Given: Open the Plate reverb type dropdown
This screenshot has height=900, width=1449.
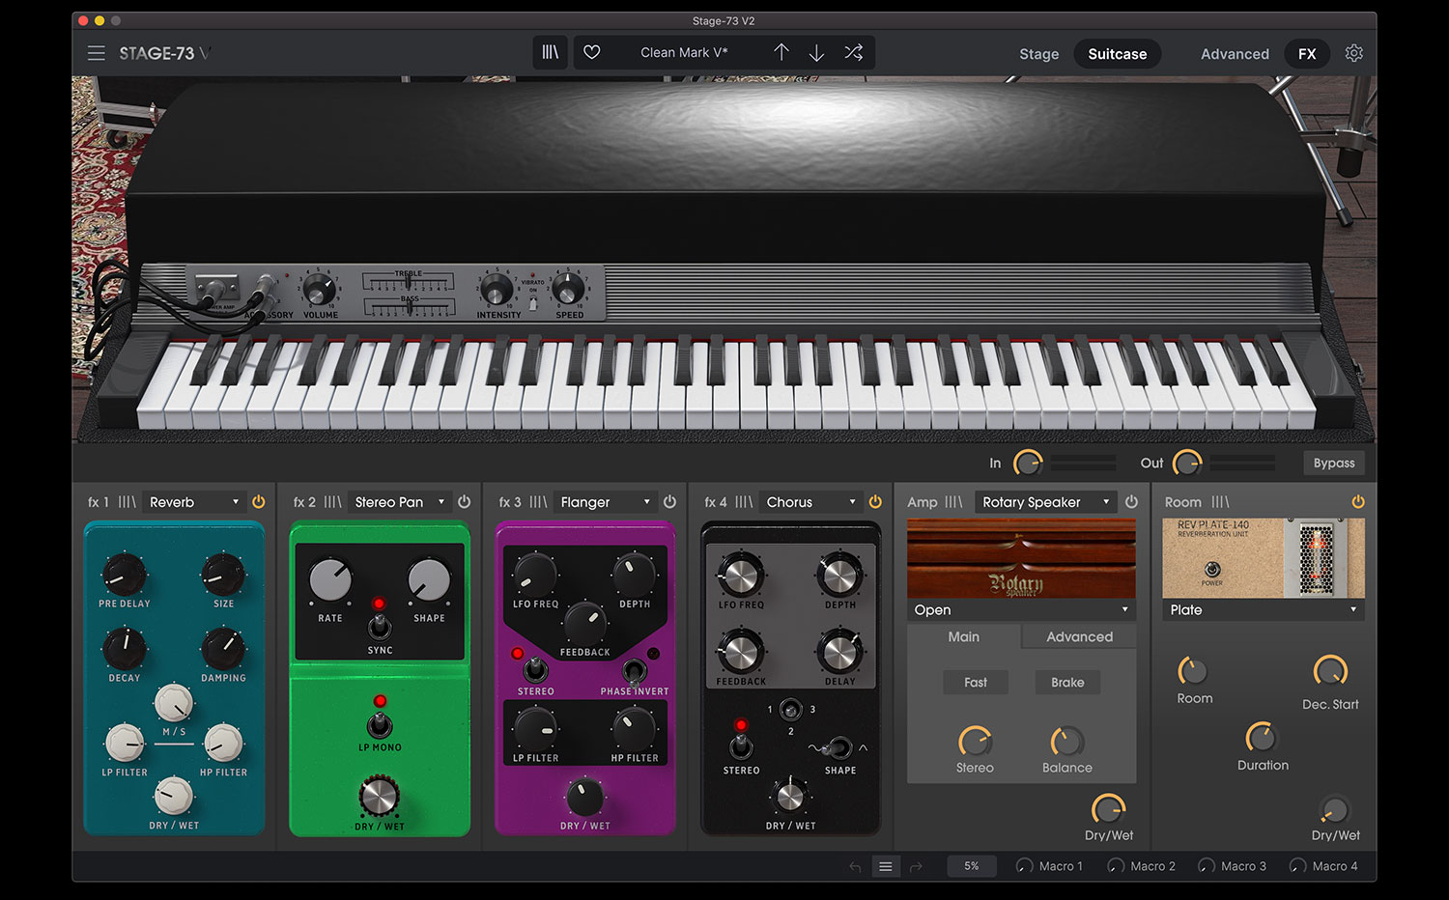Looking at the screenshot, I should pyautogui.click(x=1264, y=610).
